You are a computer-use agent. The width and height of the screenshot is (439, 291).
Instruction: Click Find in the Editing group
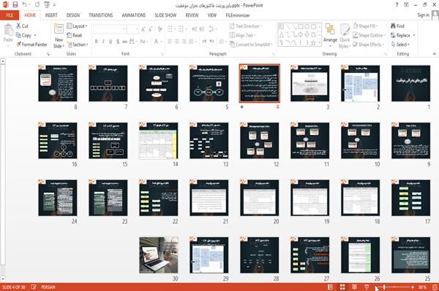(397, 26)
